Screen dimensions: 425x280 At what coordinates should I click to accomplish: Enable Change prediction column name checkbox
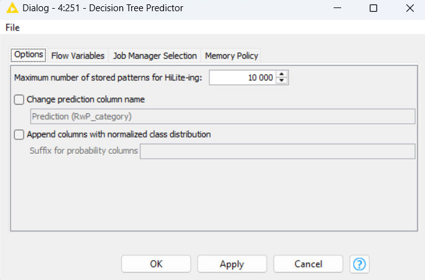[x=19, y=99]
